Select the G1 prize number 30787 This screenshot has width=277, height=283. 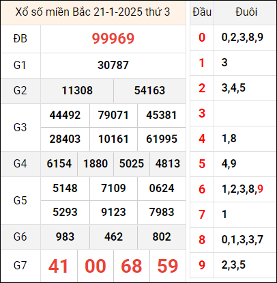113,66
